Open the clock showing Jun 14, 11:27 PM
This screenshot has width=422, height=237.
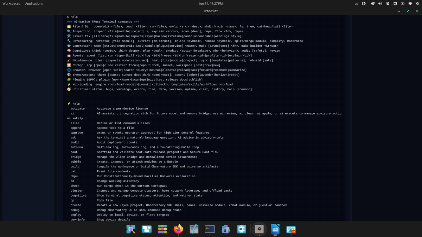211,4
